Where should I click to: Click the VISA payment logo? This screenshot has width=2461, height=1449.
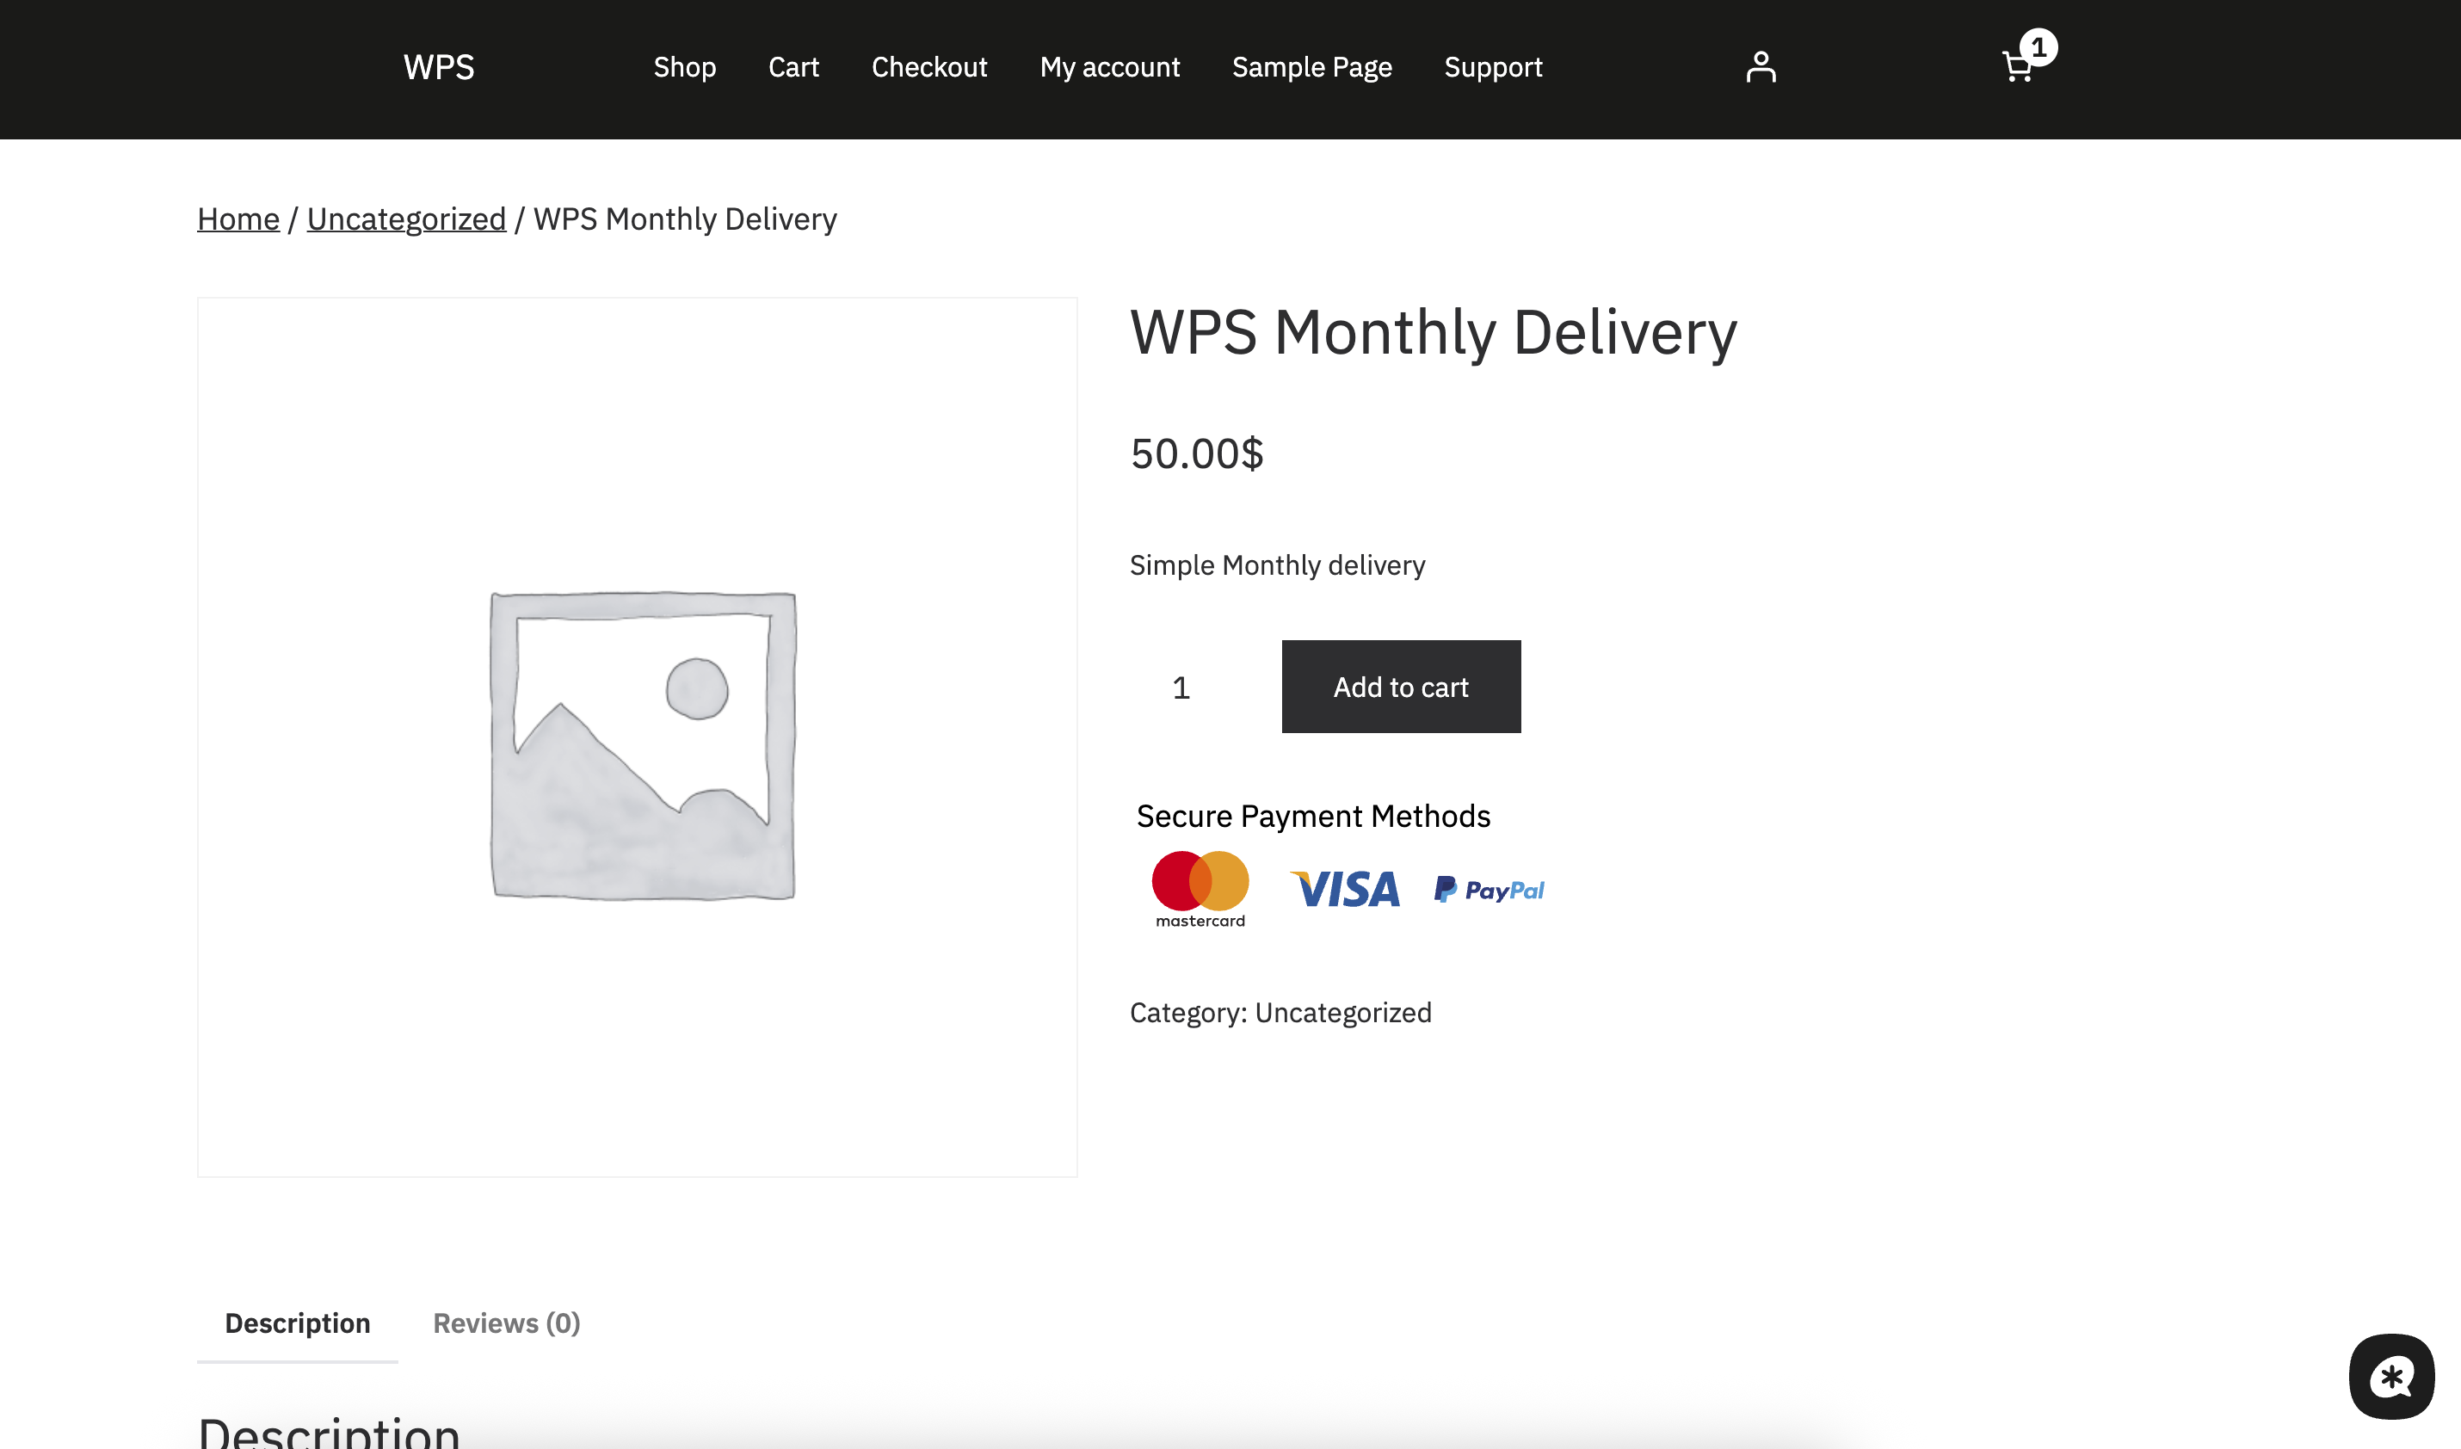click(x=1345, y=889)
